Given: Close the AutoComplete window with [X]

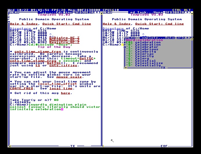Looking at the screenshot, I should [x=187, y=38].
